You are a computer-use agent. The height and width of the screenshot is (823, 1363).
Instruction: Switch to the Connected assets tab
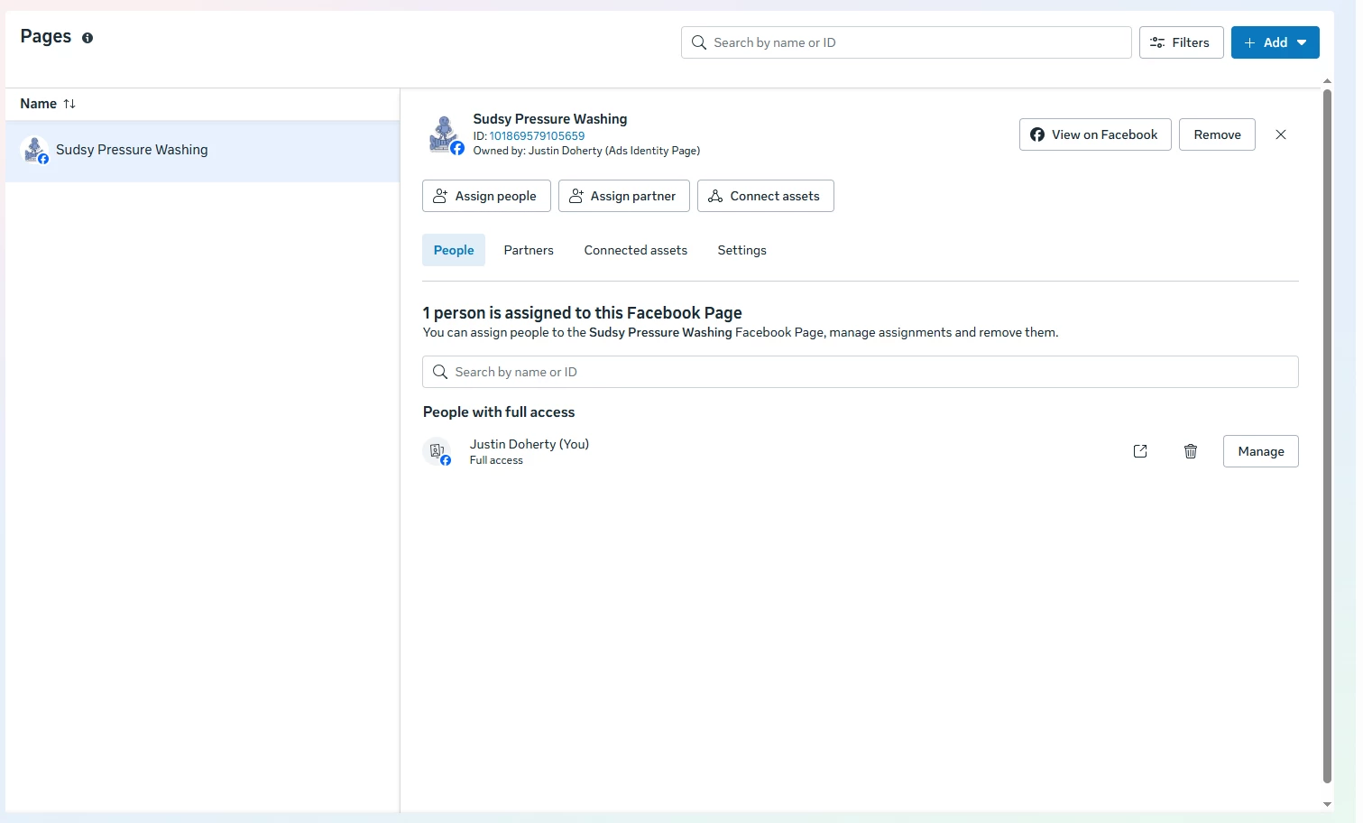(x=636, y=250)
